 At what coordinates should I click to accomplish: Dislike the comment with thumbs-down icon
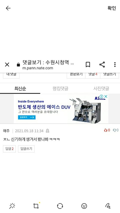(116, 130)
